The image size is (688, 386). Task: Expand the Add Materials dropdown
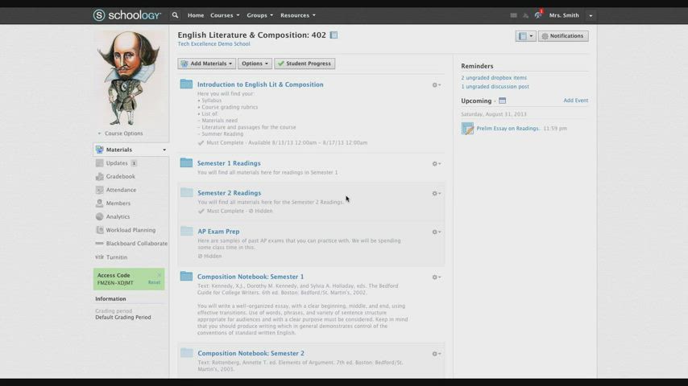pyautogui.click(x=207, y=64)
